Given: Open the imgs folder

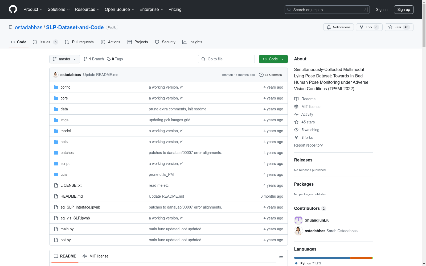Looking at the screenshot, I should [x=64, y=120].
